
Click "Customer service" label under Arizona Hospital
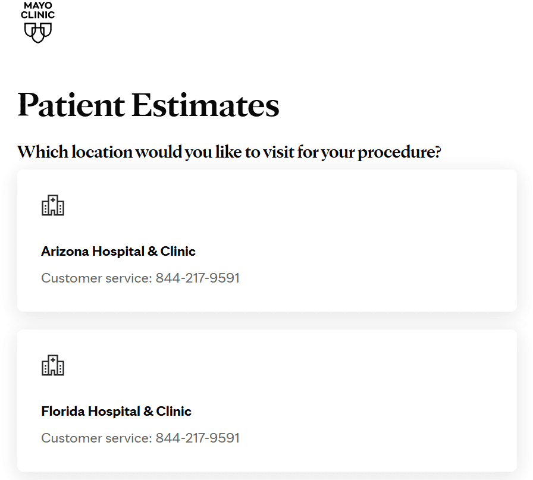96,278
